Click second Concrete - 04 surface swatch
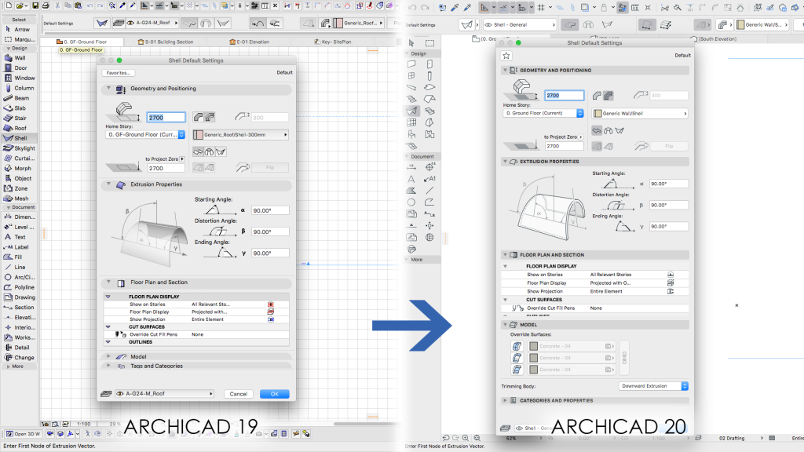The width and height of the screenshot is (804, 452). tap(534, 358)
